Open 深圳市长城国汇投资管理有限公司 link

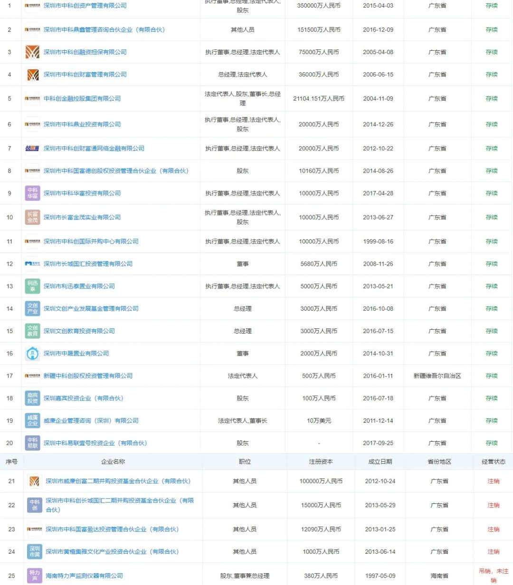point(88,264)
